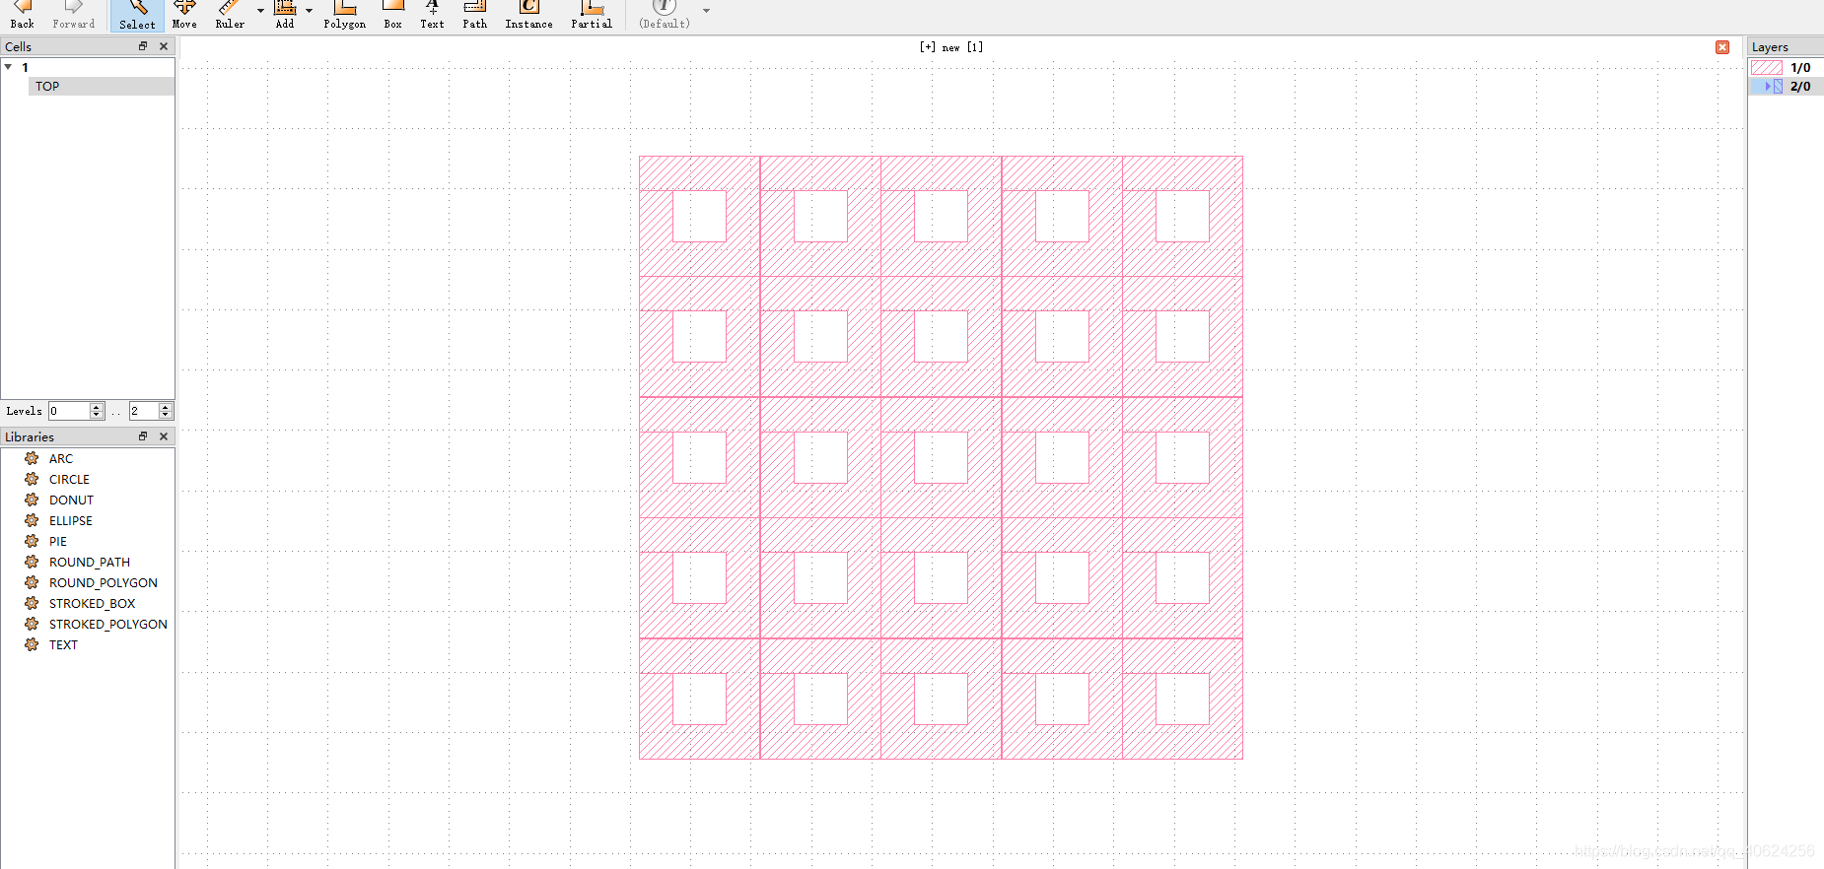
Task: Collapse the cell tree node 1
Action: tap(9, 67)
